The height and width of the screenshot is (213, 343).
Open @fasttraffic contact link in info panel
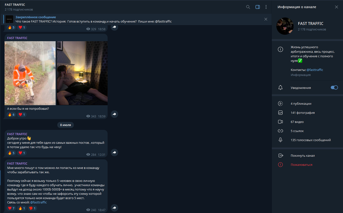tap(315, 70)
